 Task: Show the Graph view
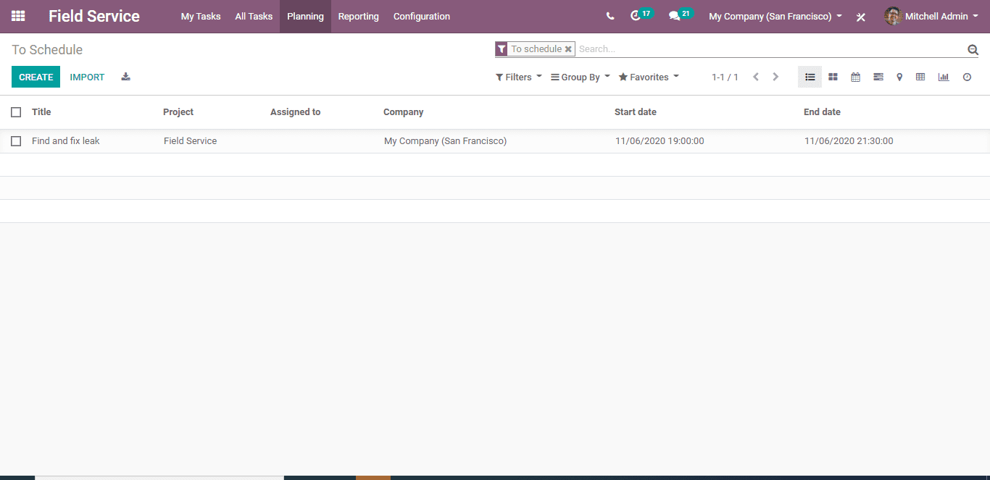[x=943, y=77]
